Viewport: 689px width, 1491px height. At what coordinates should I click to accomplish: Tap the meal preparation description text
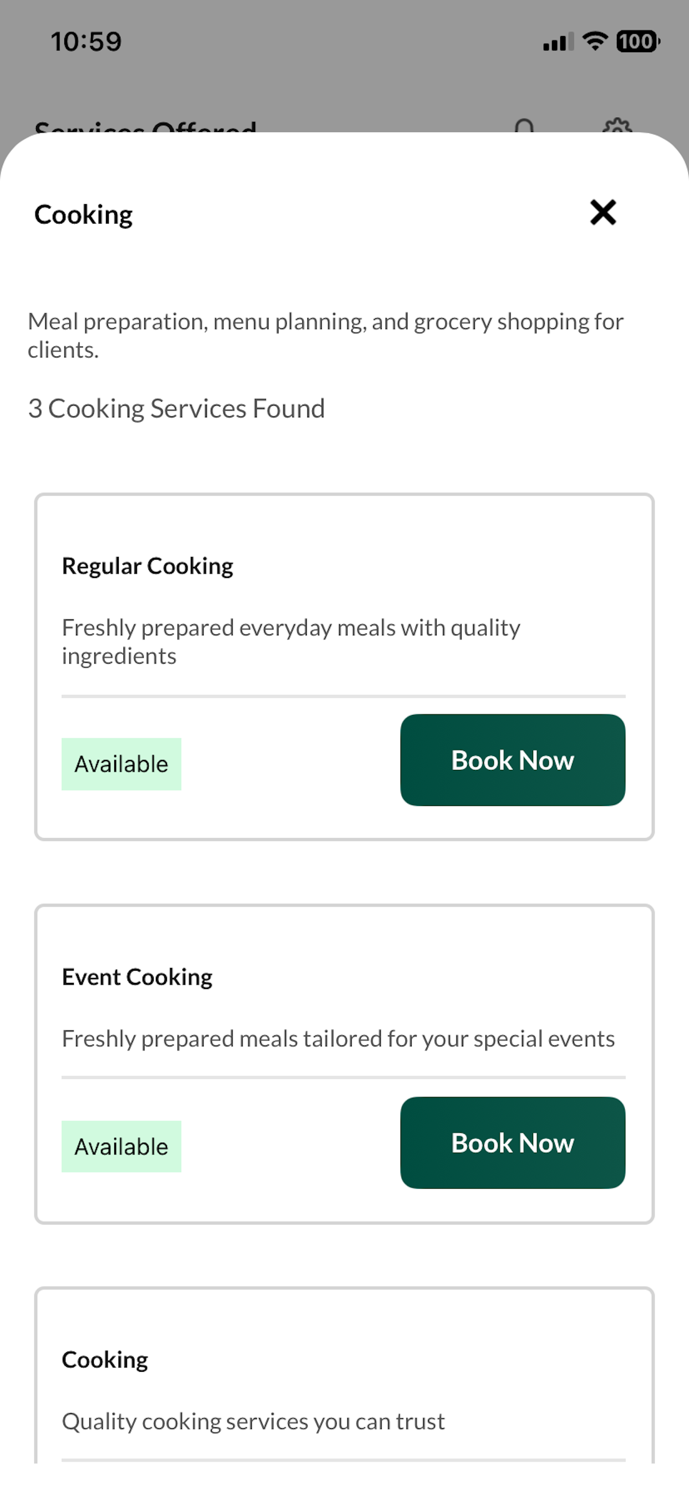pyautogui.click(x=326, y=336)
